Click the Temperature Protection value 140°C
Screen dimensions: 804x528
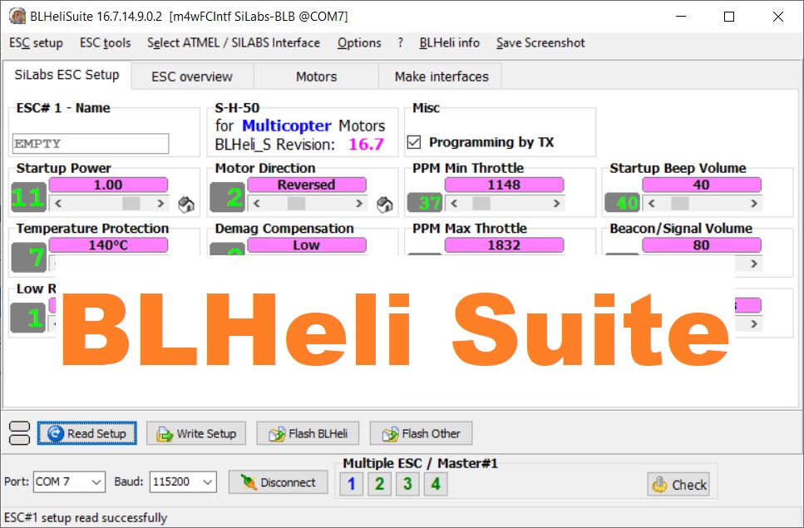pyautogui.click(x=108, y=245)
